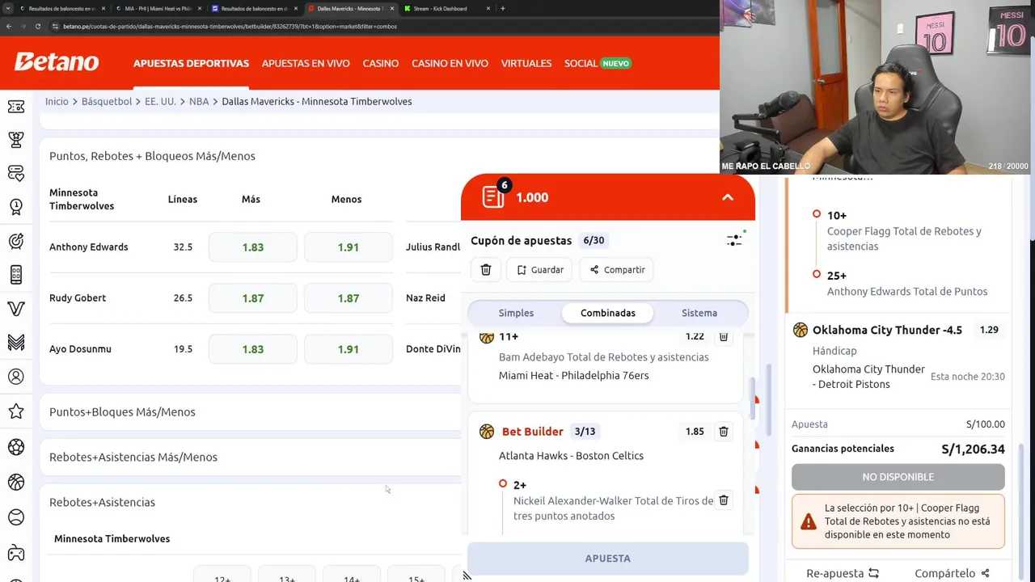Open the Apuestas Deportivas menu
The width and height of the screenshot is (1035, 582).
(x=191, y=63)
